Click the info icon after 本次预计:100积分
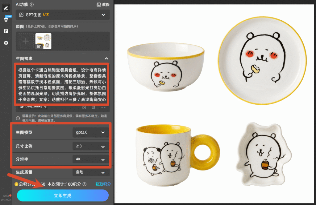Viewport: 316px width, 205px height. point(85,184)
